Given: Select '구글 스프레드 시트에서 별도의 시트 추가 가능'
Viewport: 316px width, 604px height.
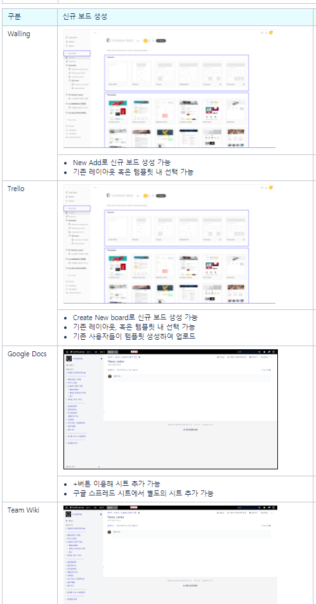Looking at the screenshot, I should point(143,493).
